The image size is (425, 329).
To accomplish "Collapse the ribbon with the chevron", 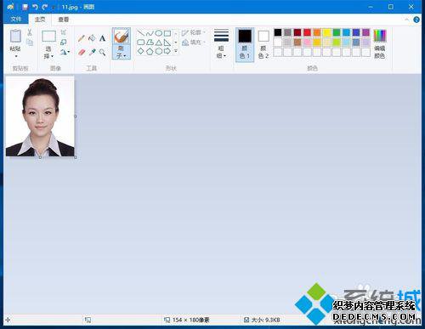I will point(406,20).
